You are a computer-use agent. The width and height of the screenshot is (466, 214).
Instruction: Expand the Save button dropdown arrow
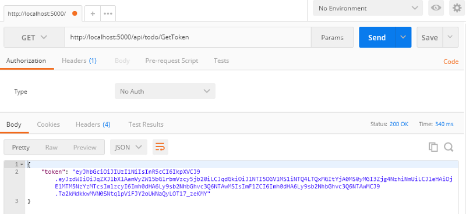[450, 37]
